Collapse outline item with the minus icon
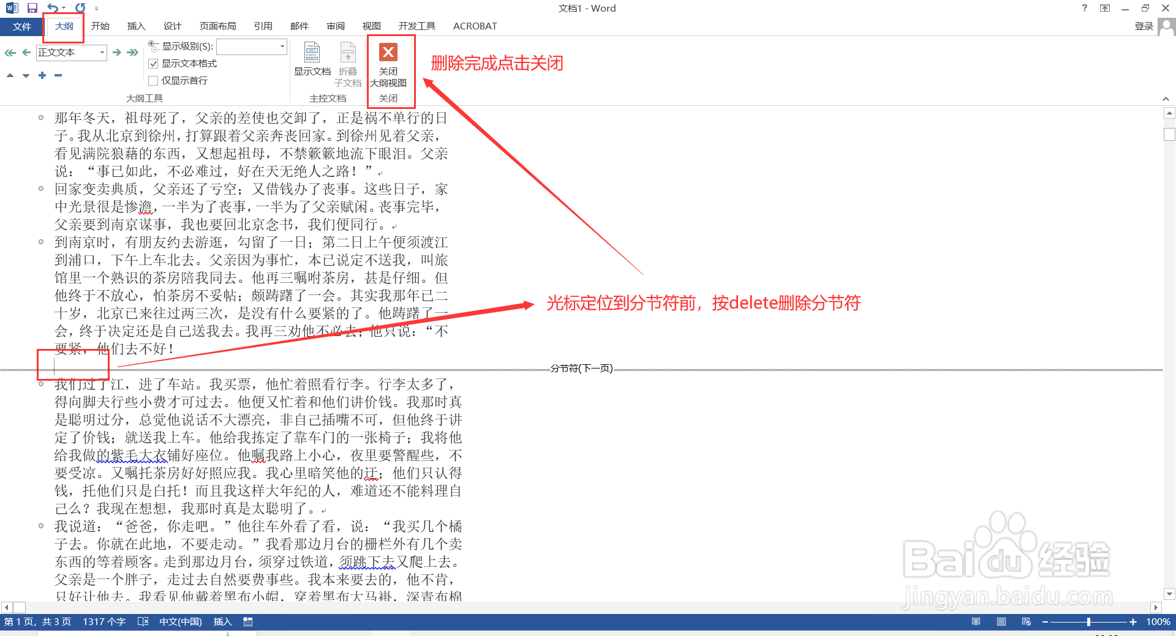 [x=58, y=75]
